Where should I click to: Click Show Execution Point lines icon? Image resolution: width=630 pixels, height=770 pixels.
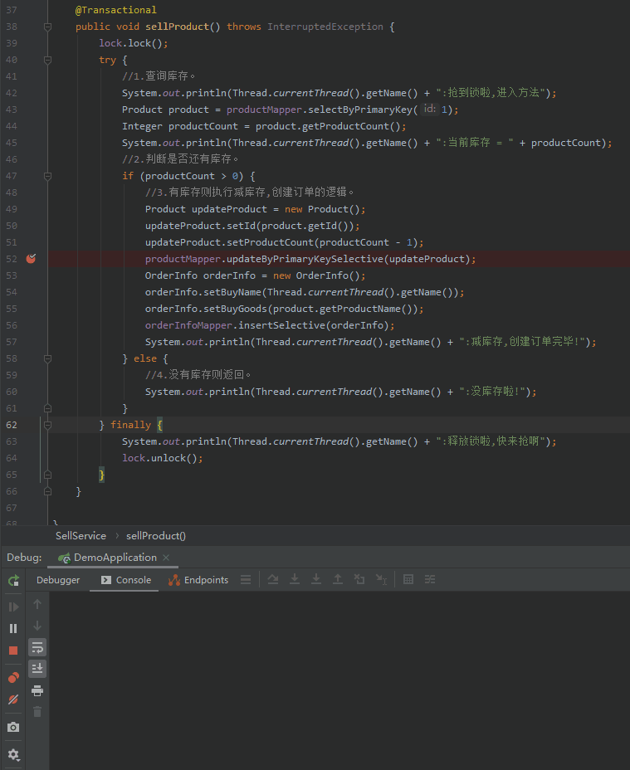(x=246, y=580)
